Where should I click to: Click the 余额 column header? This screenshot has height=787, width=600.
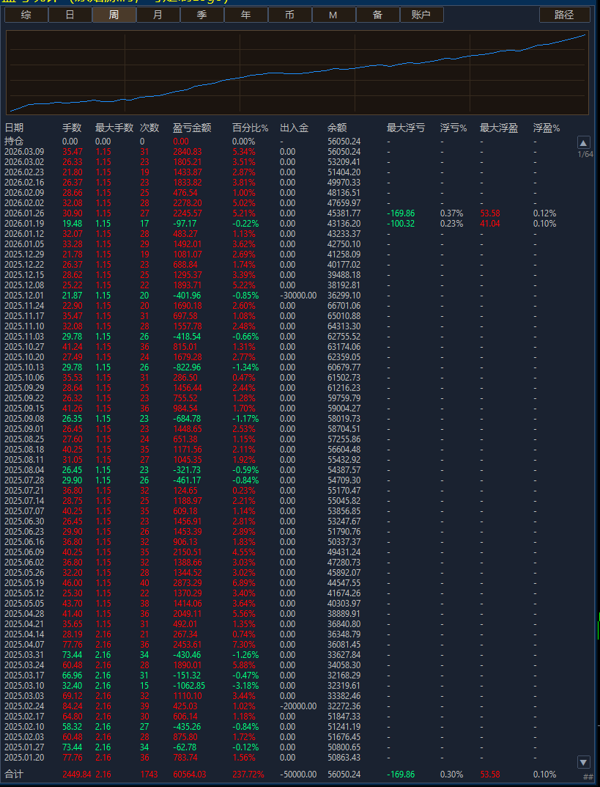click(337, 128)
